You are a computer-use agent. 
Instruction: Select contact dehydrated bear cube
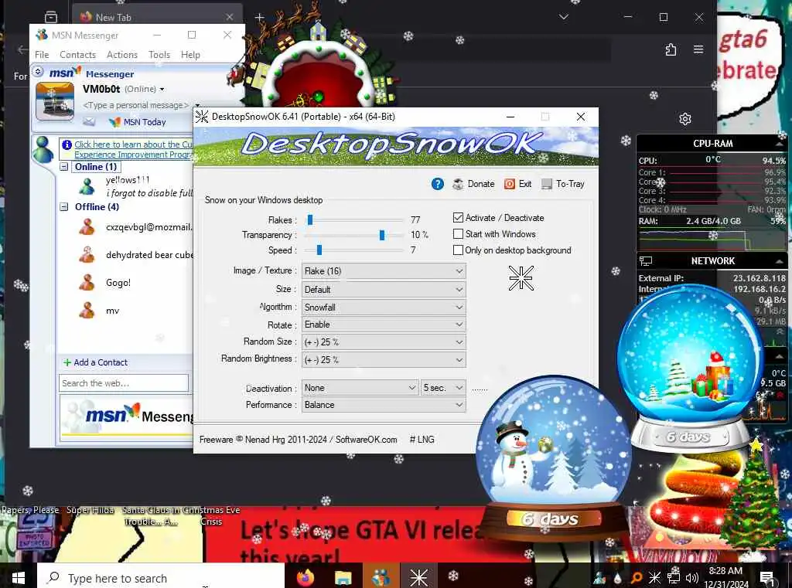[x=149, y=255]
